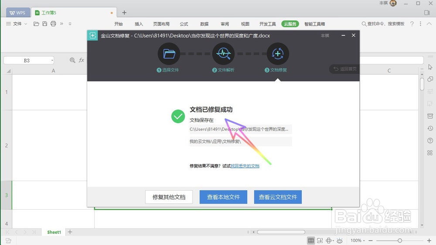Click the zoom magnifier icon near formula bar

[72, 60]
